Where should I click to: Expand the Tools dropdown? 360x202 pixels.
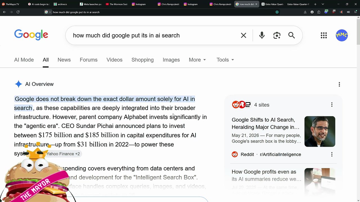pyautogui.click(x=225, y=60)
